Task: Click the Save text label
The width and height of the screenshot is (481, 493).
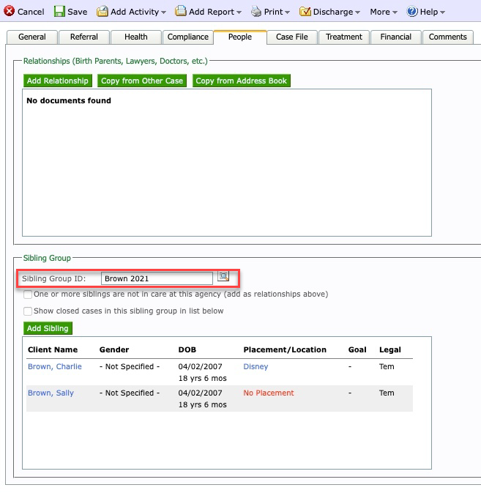Action: click(78, 12)
